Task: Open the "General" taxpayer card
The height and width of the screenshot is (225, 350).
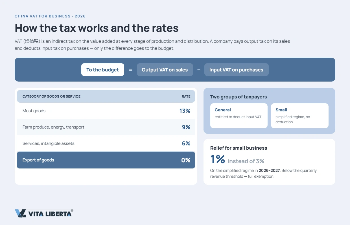Action: click(239, 116)
